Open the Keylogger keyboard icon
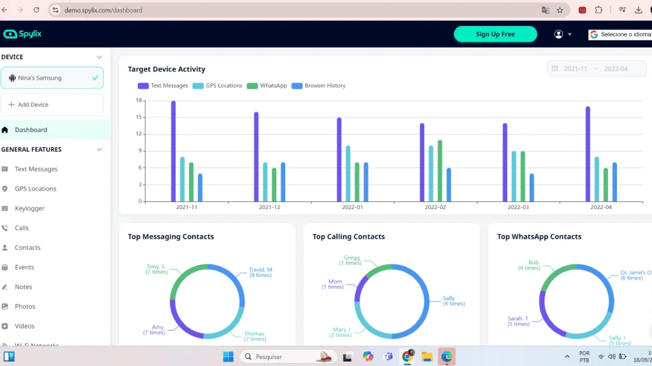 point(5,208)
